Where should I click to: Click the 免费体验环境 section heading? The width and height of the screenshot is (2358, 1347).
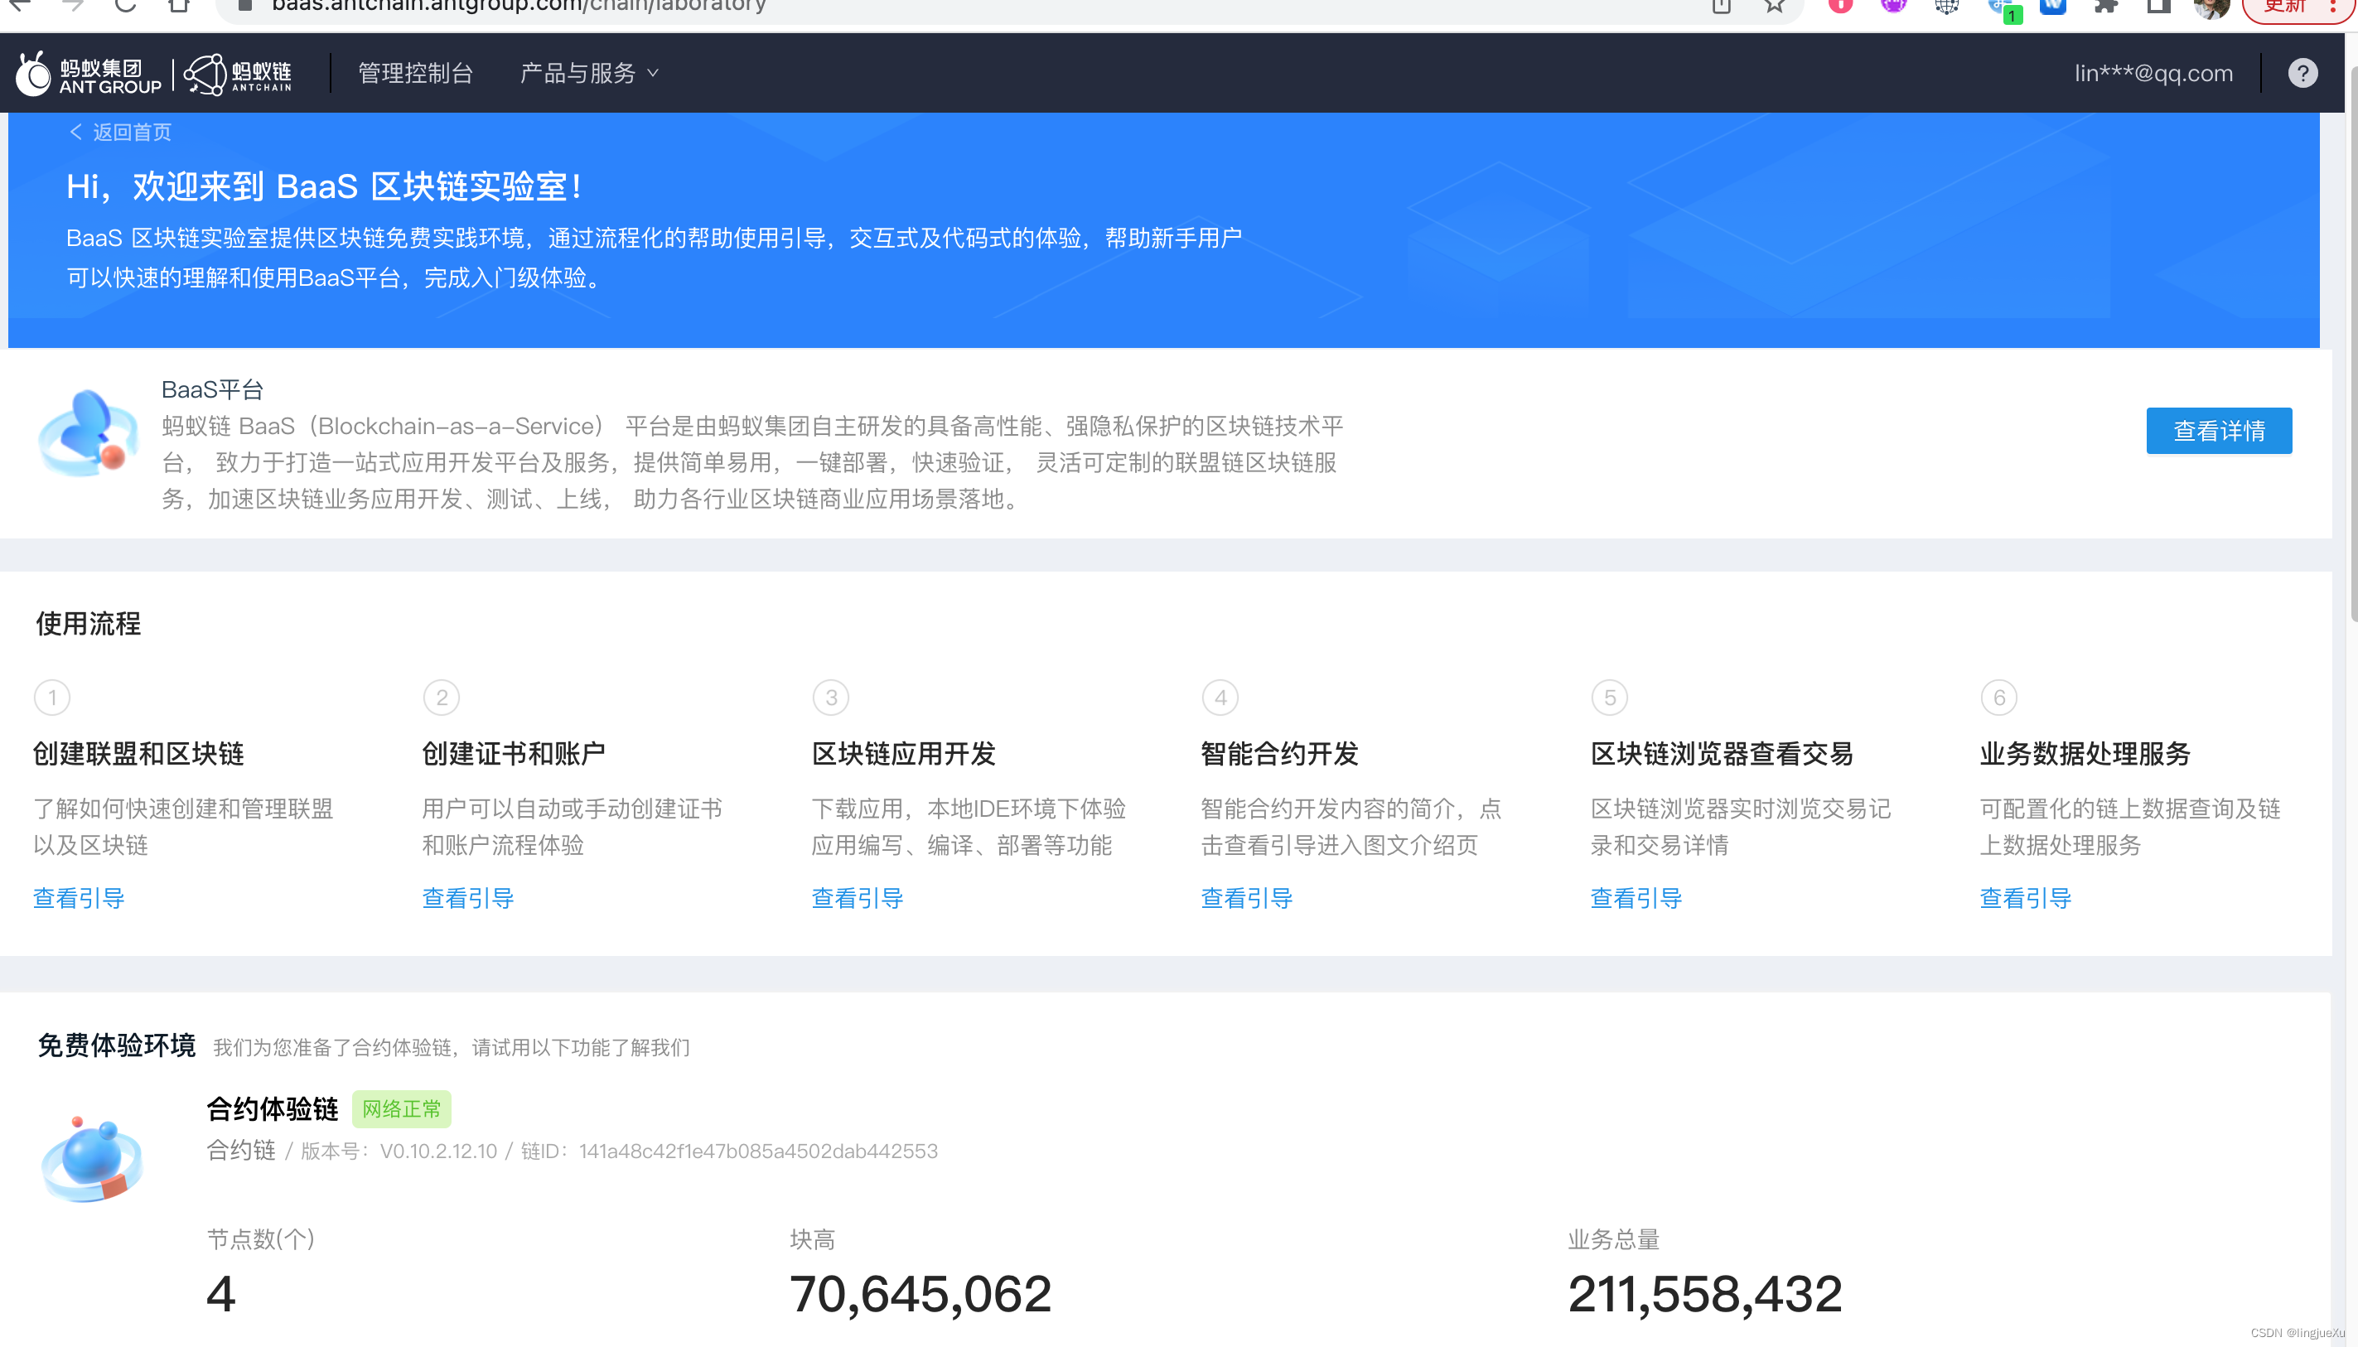tap(117, 1046)
